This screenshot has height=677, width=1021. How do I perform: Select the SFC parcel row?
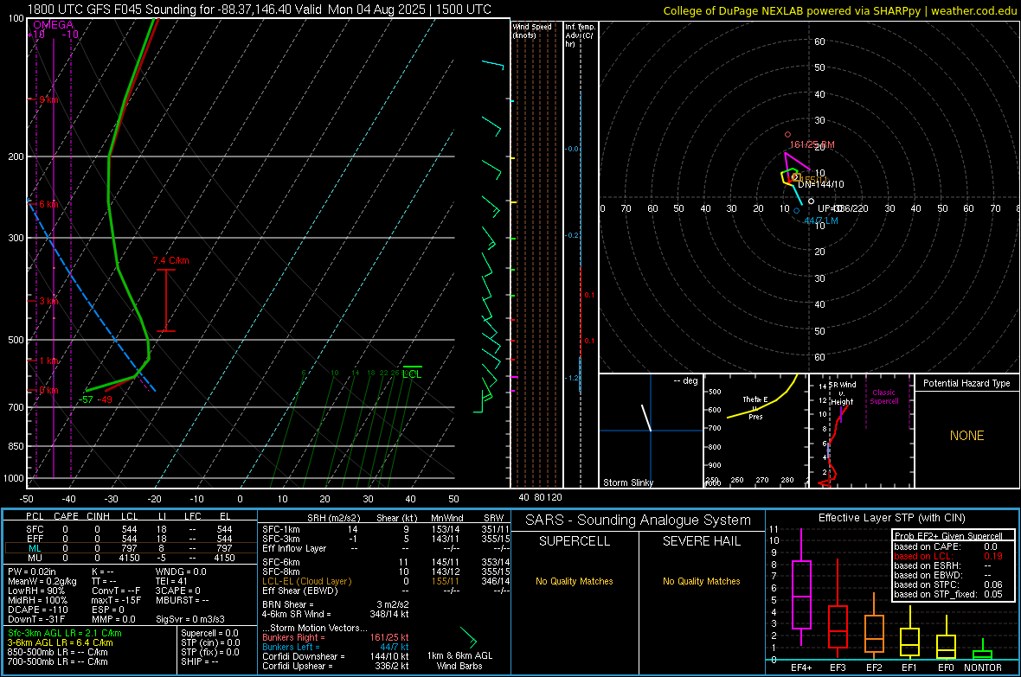(x=130, y=529)
